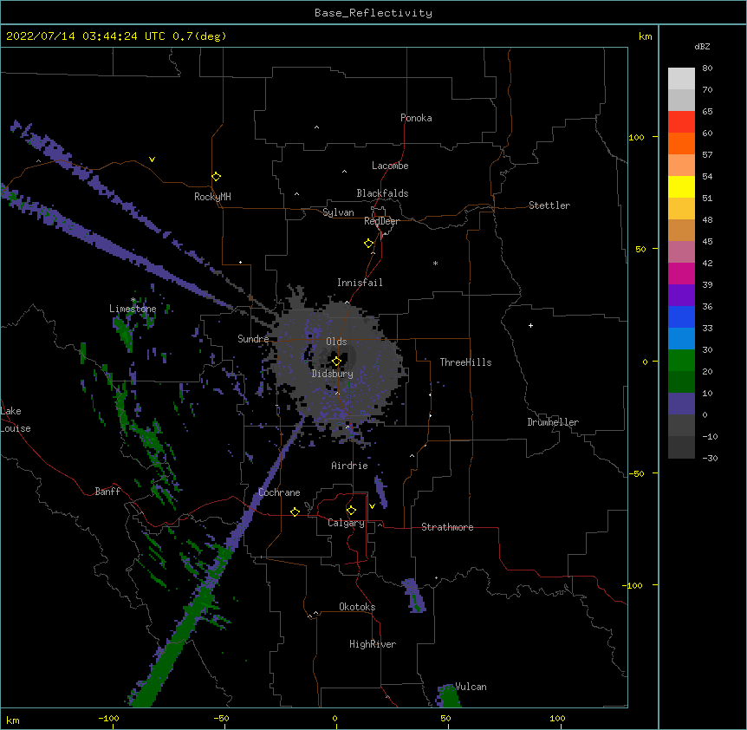Screen dimensions: 747x730
Task: Click the Airdrie label
Action: tap(349, 466)
